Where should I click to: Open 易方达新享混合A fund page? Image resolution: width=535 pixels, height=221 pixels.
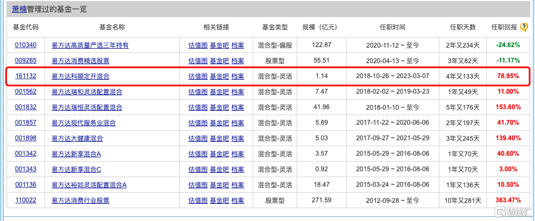(x=76, y=154)
